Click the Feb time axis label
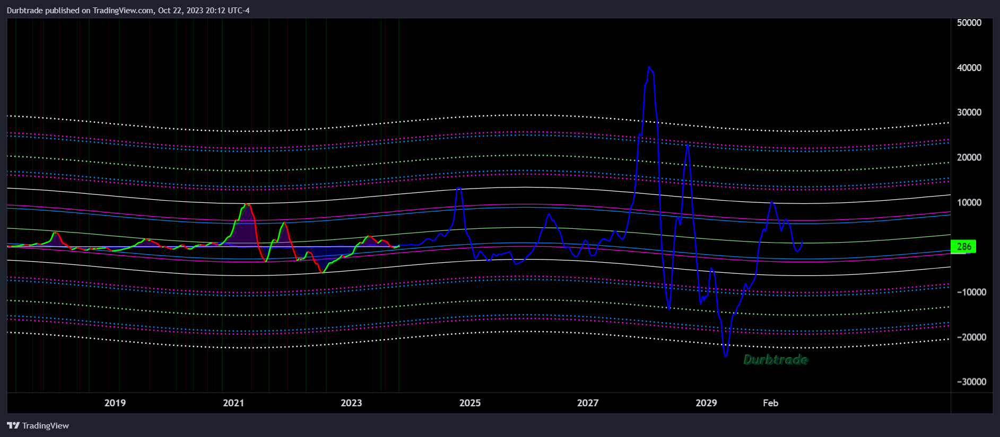Image resolution: width=1000 pixels, height=437 pixels. point(770,403)
